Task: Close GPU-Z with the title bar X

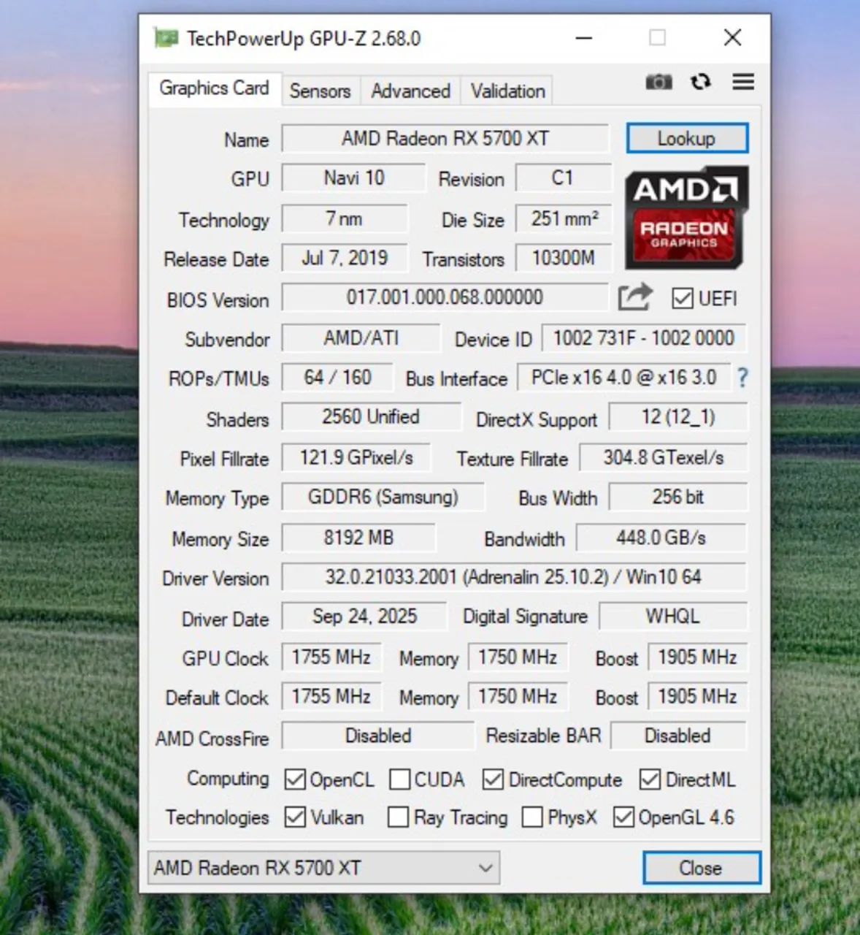Action: point(732,38)
